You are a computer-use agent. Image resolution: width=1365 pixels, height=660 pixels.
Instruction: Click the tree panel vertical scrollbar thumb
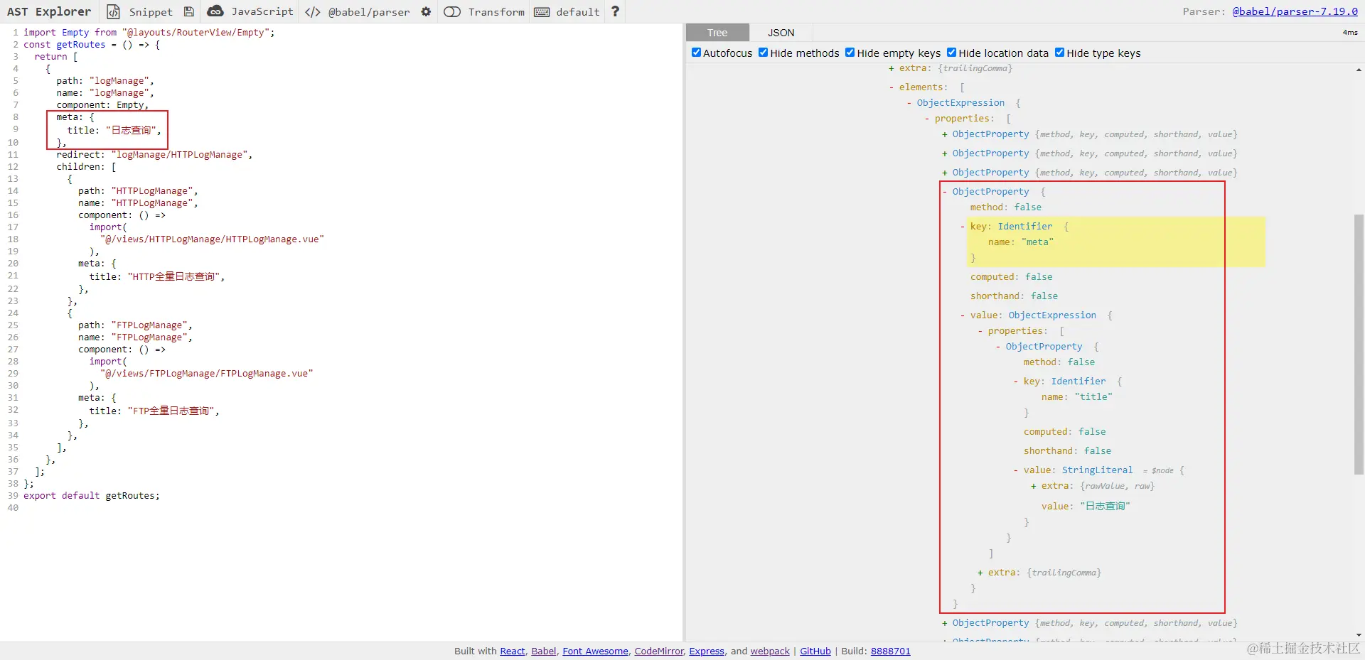coord(1359,343)
